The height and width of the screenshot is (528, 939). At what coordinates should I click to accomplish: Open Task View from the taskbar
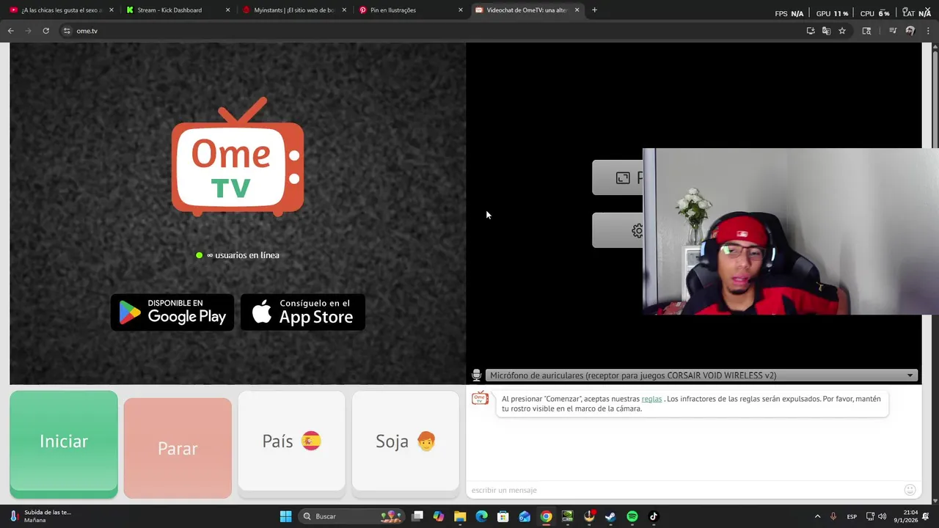click(x=417, y=516)
